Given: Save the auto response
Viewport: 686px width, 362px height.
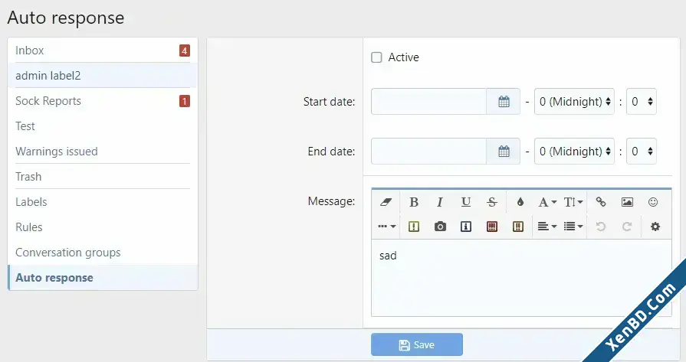Looking at the screenshot, I should (417, 344).
